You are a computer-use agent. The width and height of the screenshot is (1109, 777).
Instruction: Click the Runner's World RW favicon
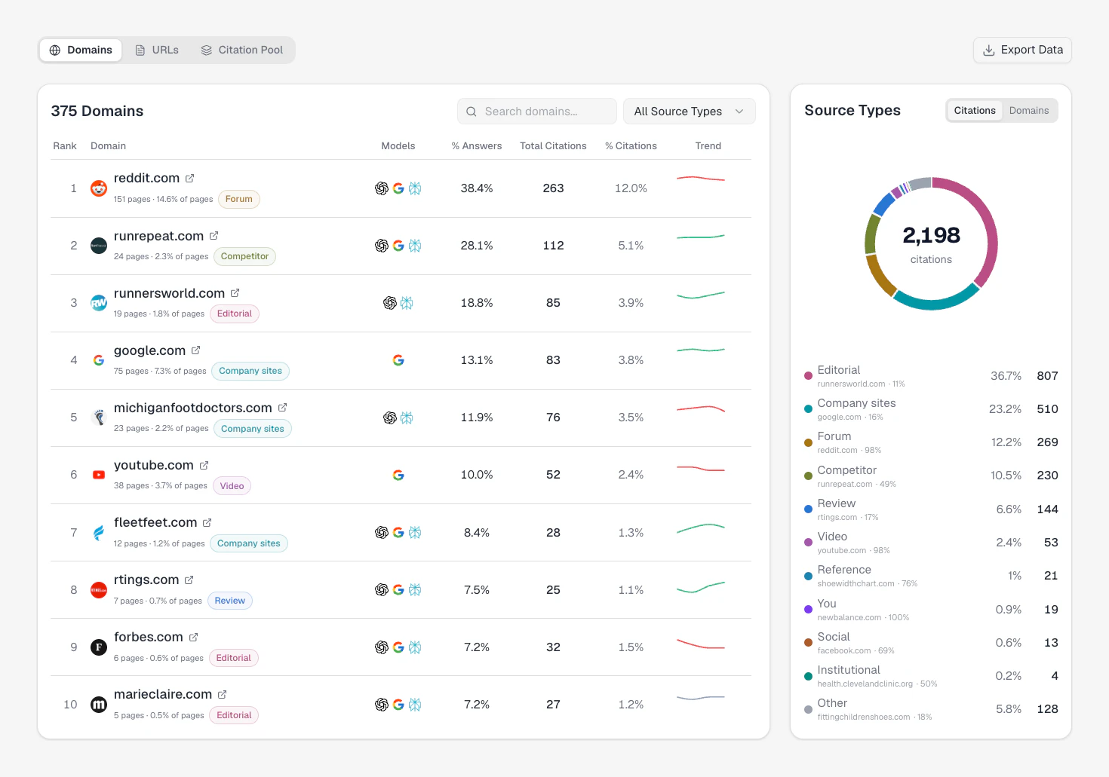99,303
